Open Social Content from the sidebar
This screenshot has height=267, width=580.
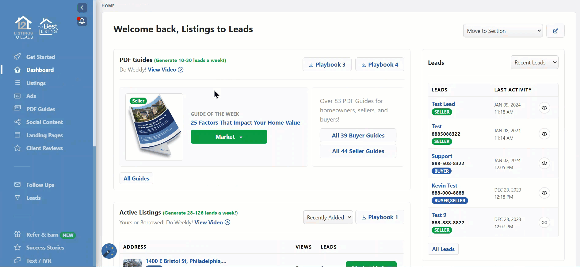click(44, 122)
